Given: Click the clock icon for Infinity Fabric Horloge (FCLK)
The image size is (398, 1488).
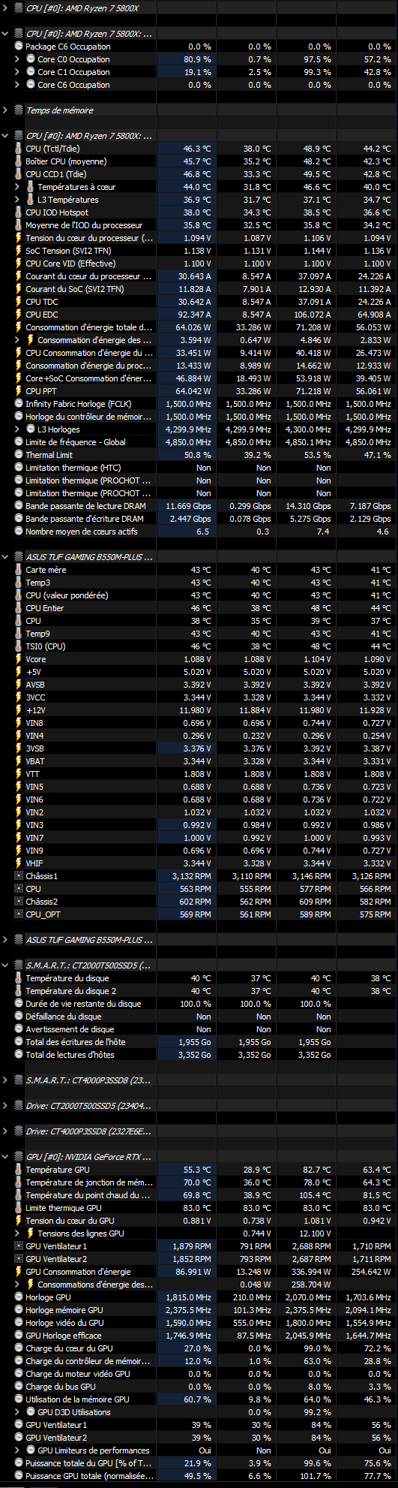Looking at the screenshot, I should coord(19,404).
